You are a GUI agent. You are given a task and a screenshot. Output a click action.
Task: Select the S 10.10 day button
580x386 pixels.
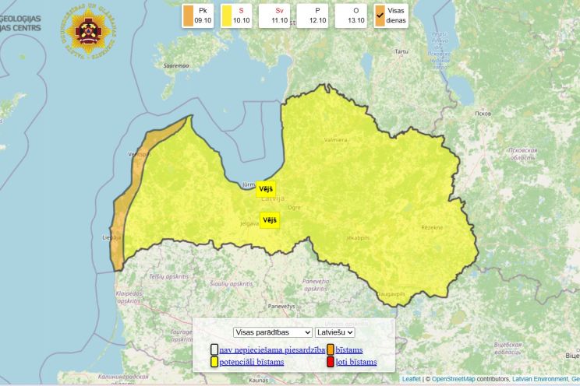236,16
